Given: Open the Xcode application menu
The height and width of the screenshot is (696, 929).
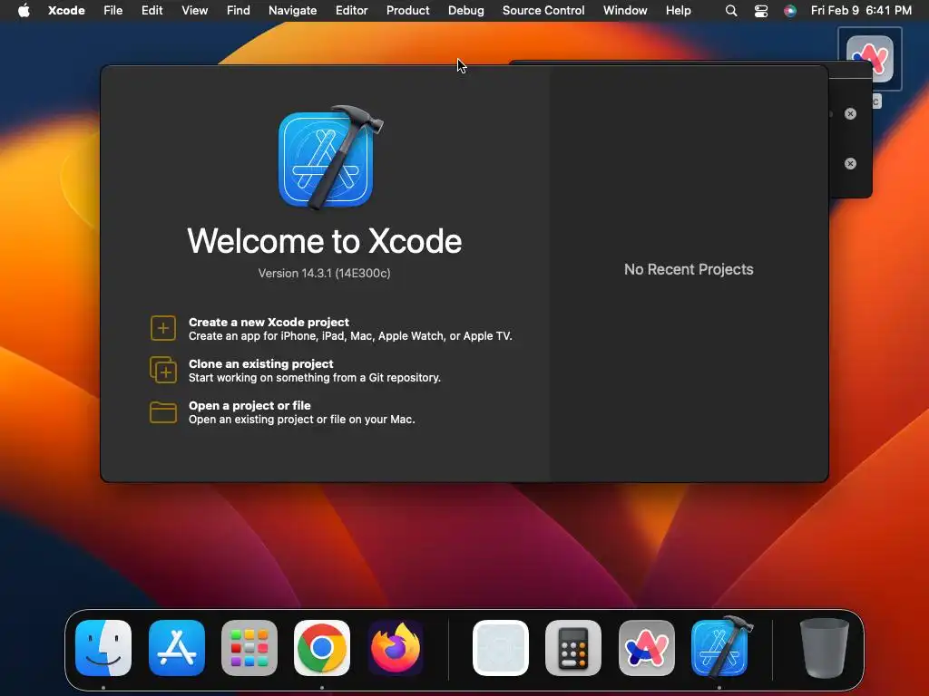Looking at the screenshot, I should 66,11.
